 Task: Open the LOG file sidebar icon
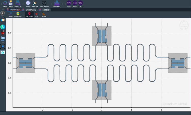coord(3,38)
